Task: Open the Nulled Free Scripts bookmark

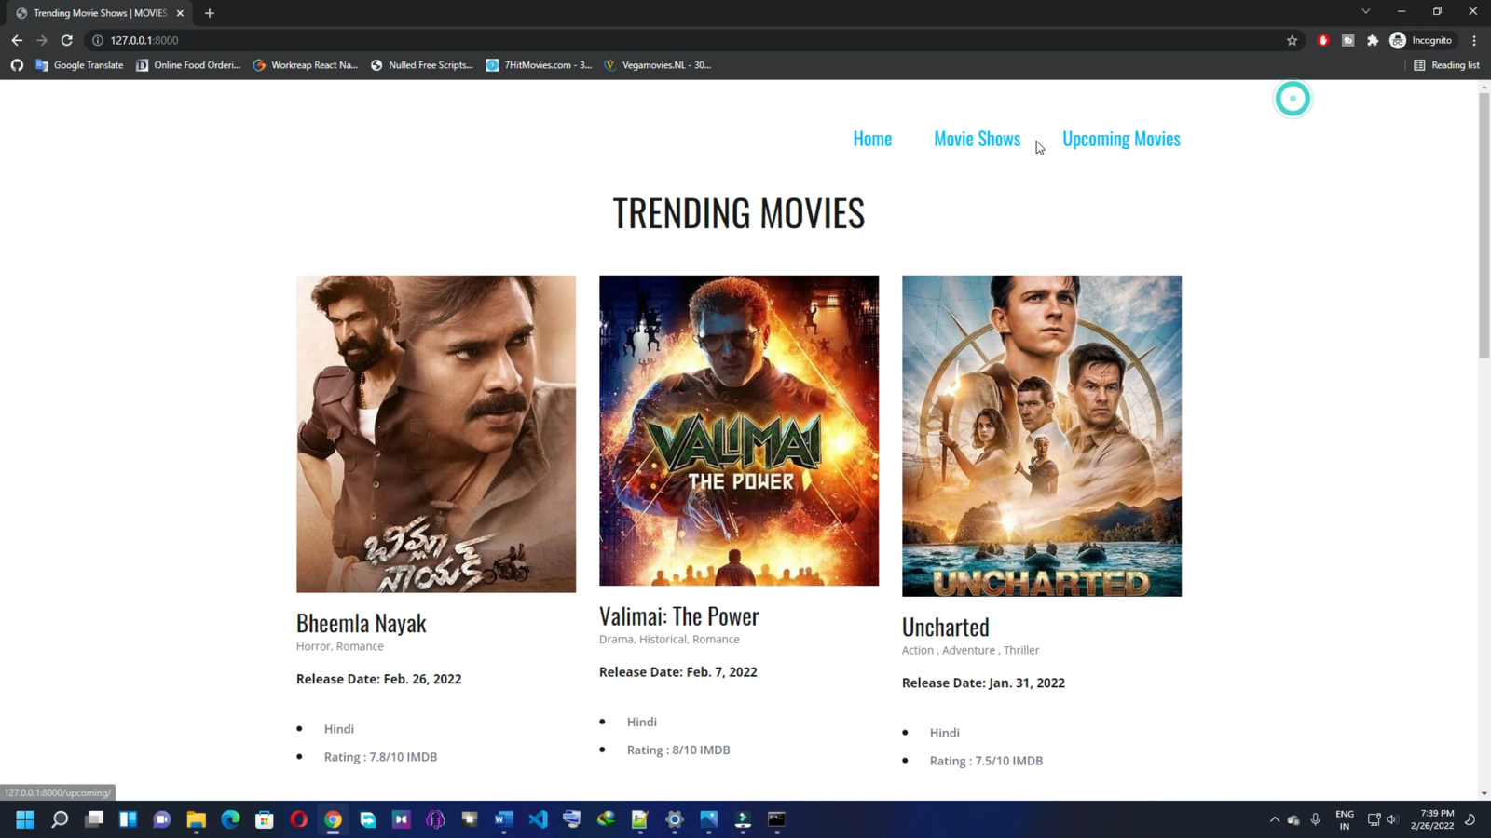Action: [422, 65]
